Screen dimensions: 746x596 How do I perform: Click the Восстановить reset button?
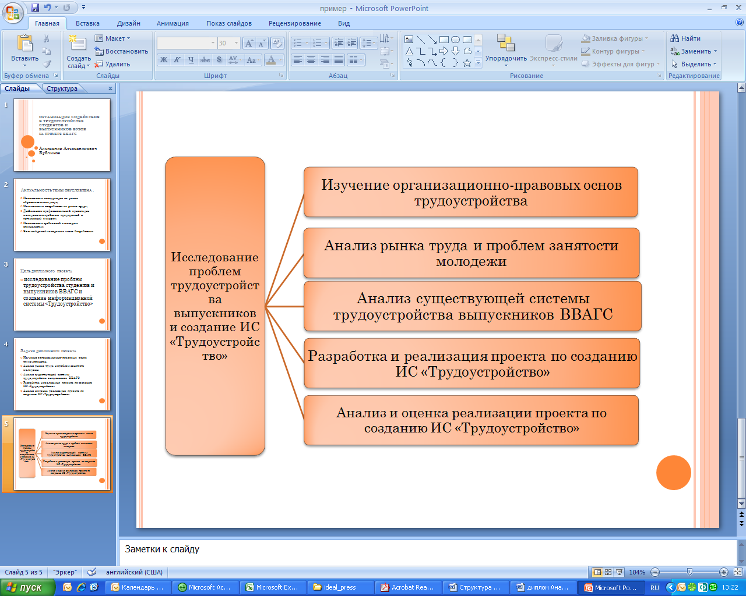click(x=122, y=51)
